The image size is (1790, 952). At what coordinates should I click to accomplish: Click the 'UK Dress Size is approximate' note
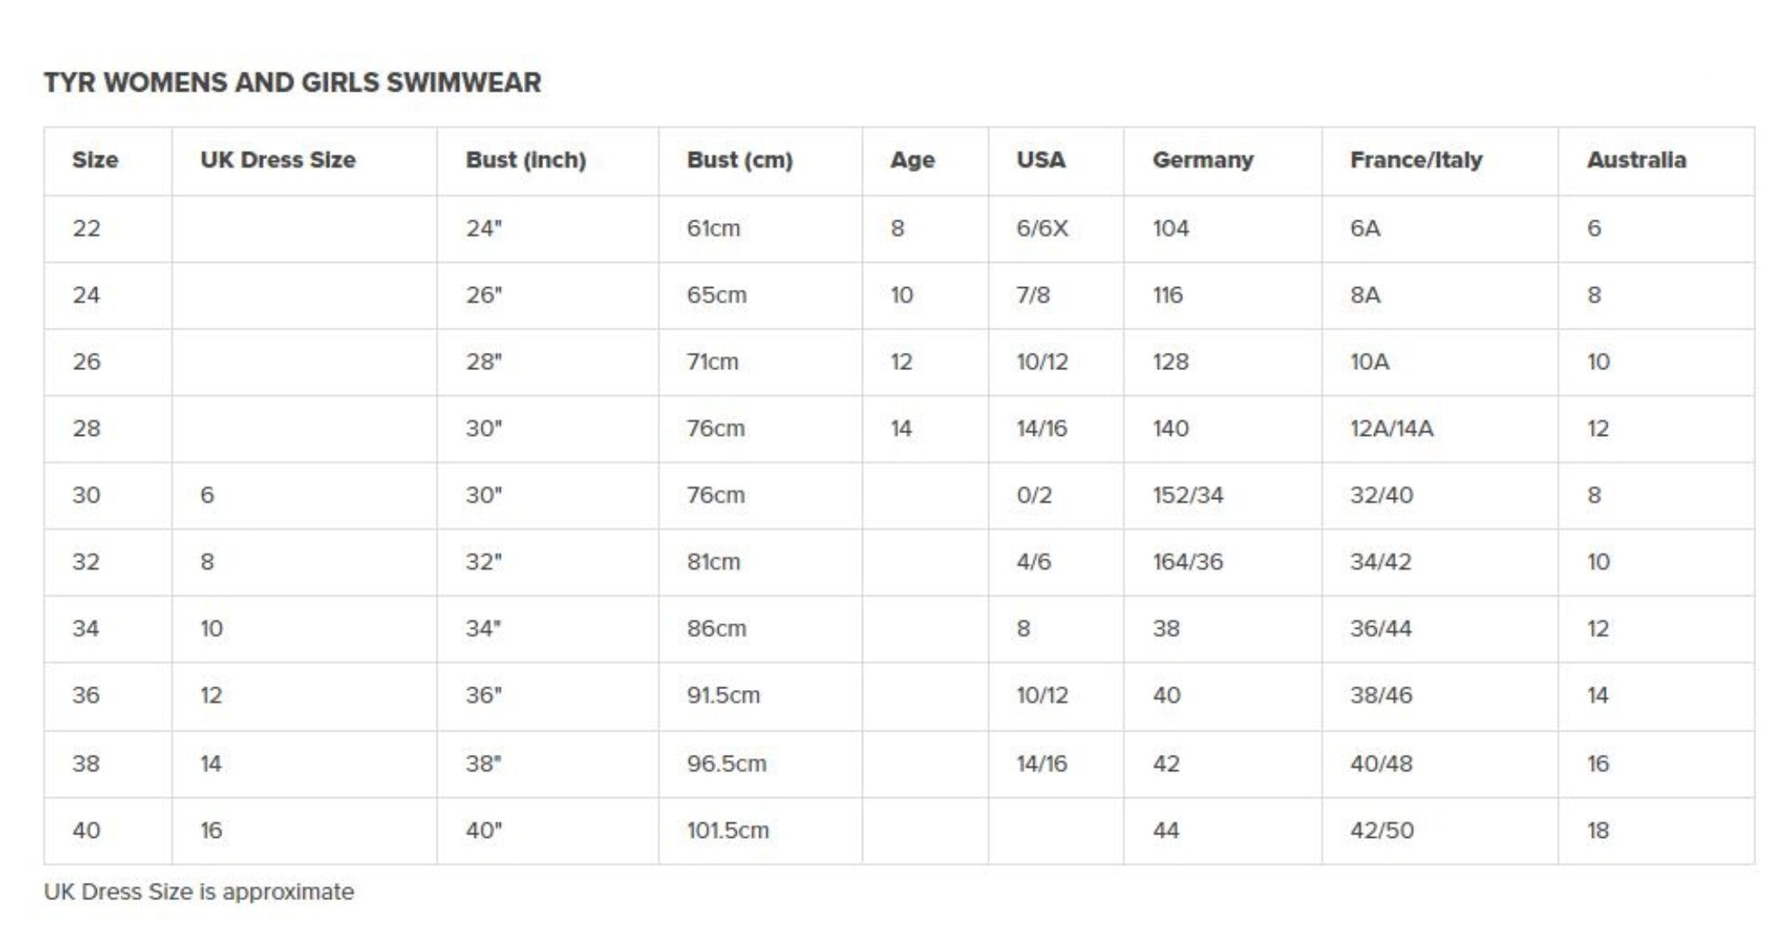point(199,891)
